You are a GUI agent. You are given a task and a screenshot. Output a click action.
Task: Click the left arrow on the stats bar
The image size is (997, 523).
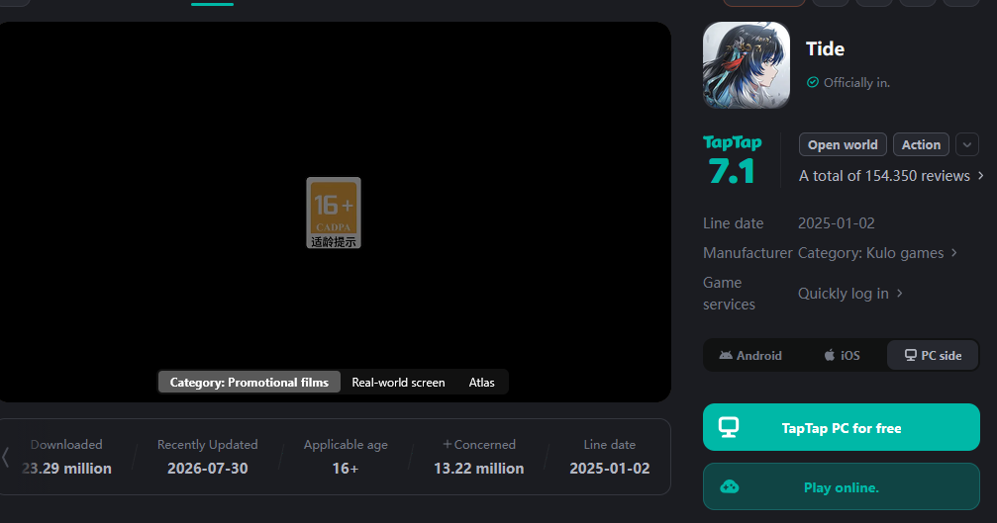point(6,457)
